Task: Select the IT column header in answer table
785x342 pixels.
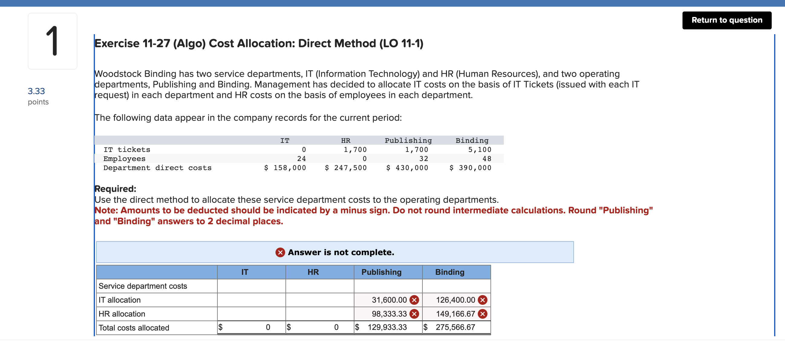Action: tap(244, 272)
